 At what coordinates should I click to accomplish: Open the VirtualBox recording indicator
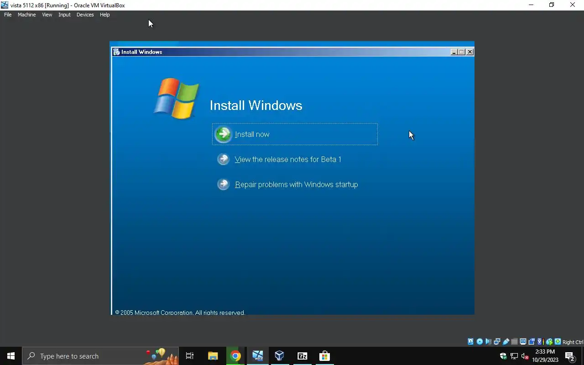(x=532, y=342)
